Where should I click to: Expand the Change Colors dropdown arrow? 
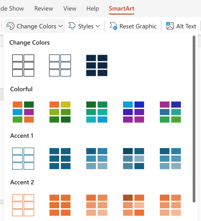point(61,26)
